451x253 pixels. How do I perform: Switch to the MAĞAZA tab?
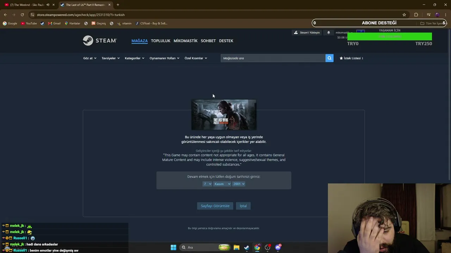(140, 41)
